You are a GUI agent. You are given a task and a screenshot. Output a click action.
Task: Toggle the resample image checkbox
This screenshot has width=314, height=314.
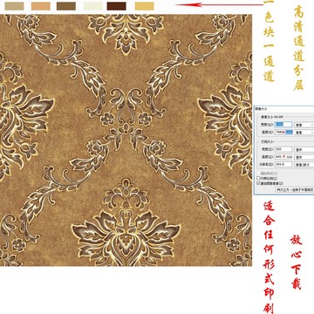258,183
